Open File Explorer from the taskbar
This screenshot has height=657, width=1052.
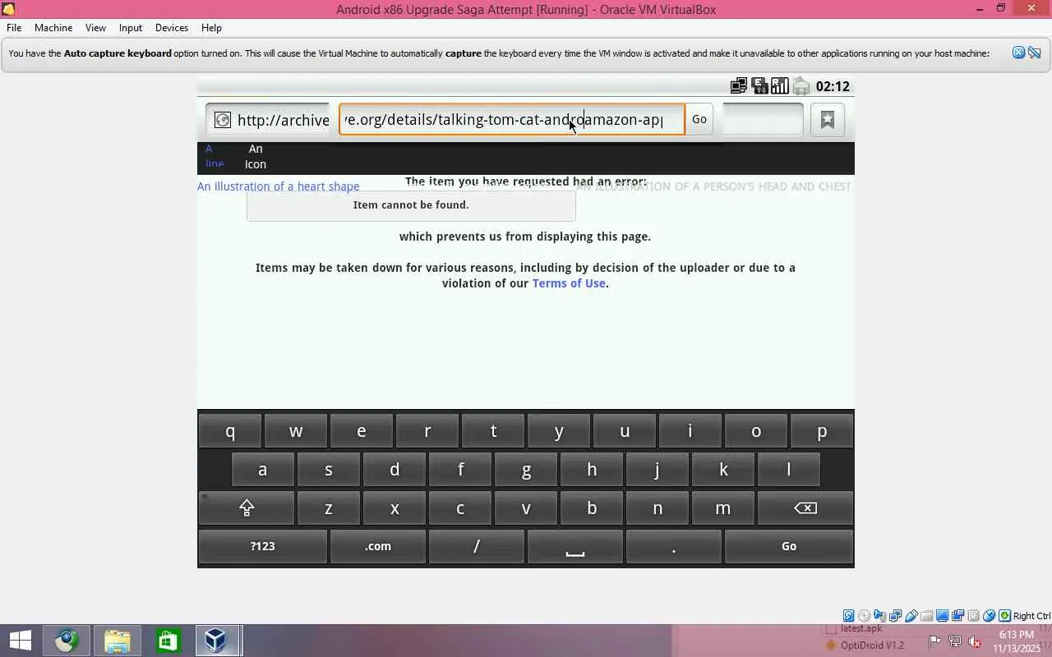tap(117, 641)
